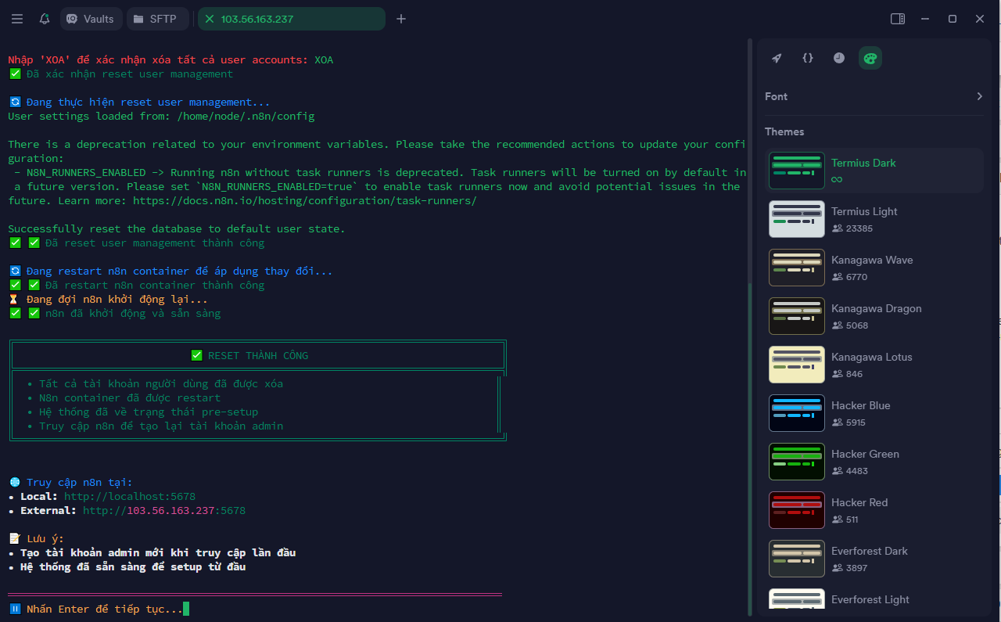
Task: Click 'Đang đợi n8n khởi động lại' line
Action: (117, 300)
